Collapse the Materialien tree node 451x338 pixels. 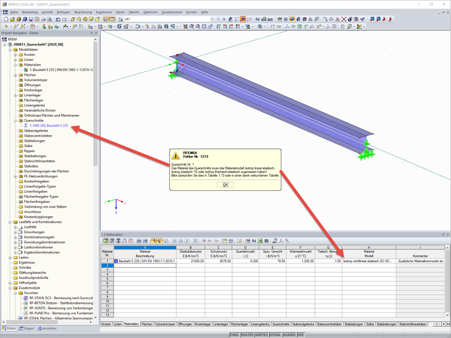coord(15,65)
